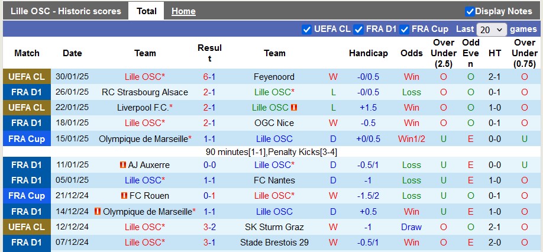
Task: Select the Total tab
Action: point(146,11)
